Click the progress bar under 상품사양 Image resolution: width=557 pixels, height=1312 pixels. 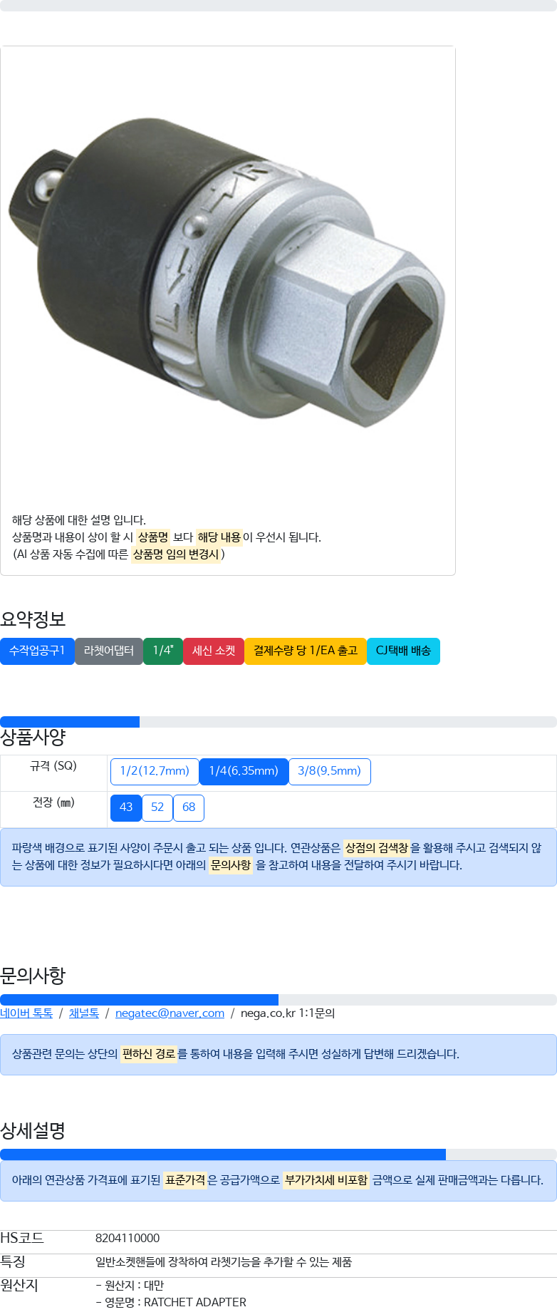point(278,722)
